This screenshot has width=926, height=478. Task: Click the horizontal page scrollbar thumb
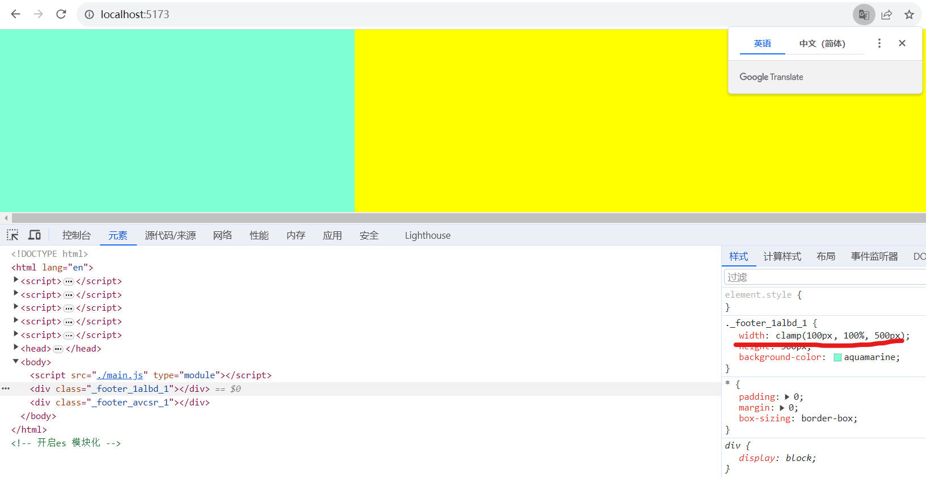coord(469,218)
